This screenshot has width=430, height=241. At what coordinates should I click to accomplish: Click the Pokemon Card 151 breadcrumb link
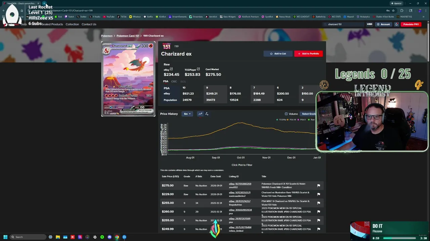point(128,36)
